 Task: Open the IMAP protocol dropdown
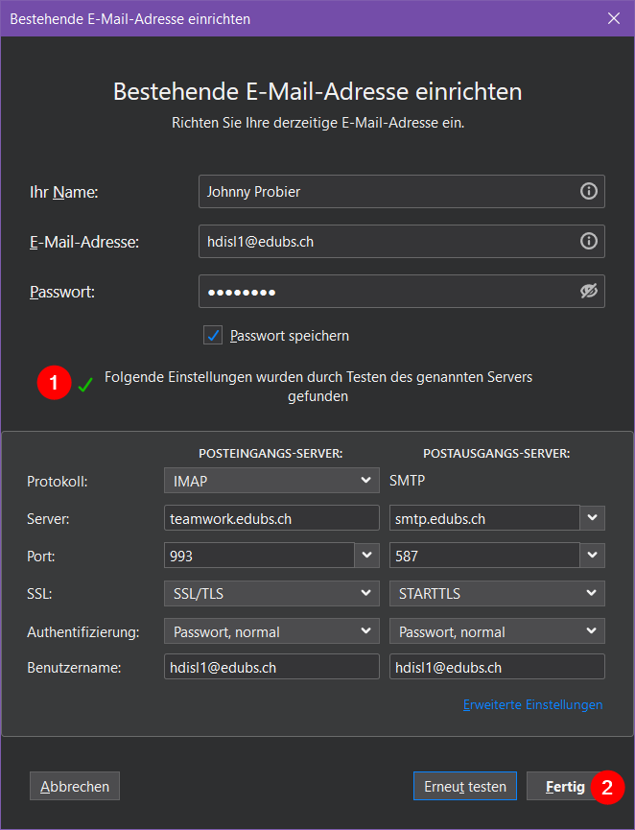point(271,481)
